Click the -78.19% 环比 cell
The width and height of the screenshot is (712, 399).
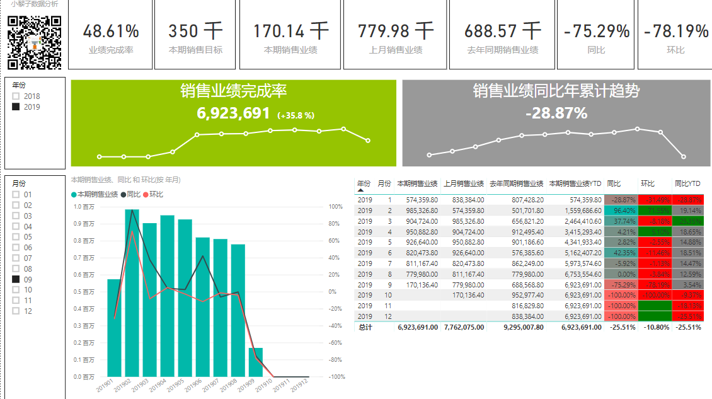655,285
